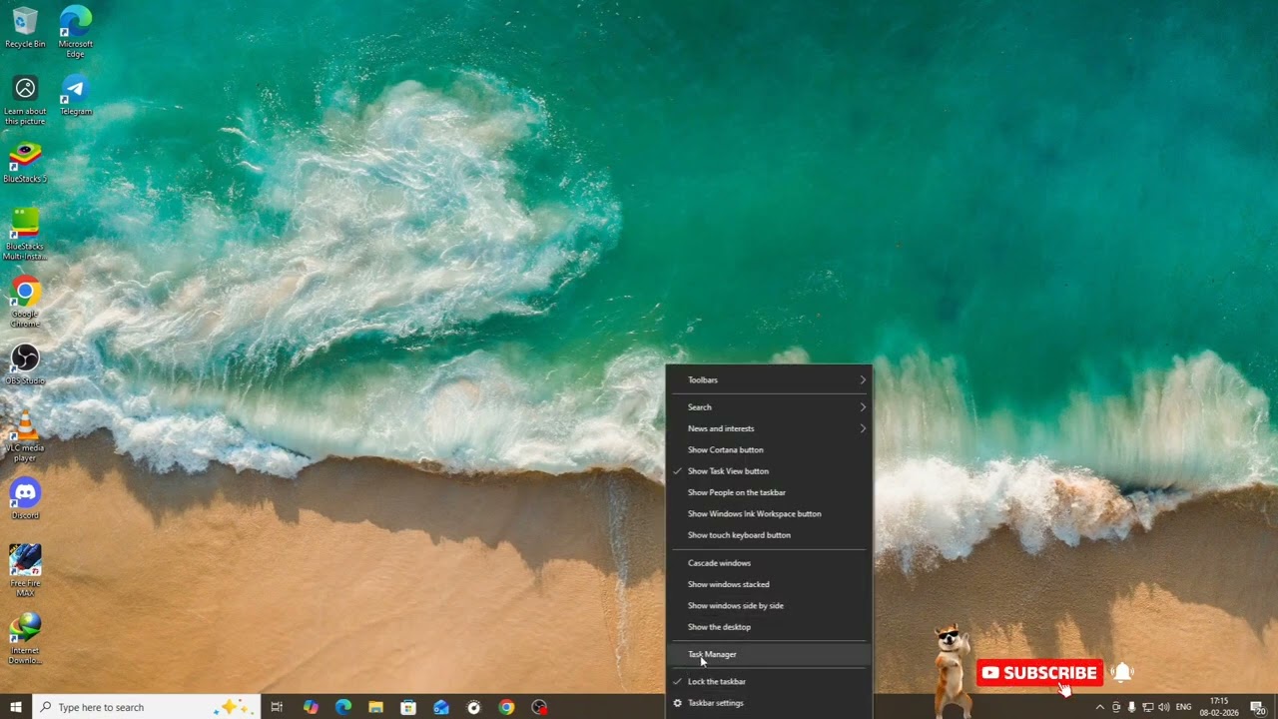Select the Free Fire MAX desktop icon
The width and height of the screenshot is (1278, 719).
[25, 570]
